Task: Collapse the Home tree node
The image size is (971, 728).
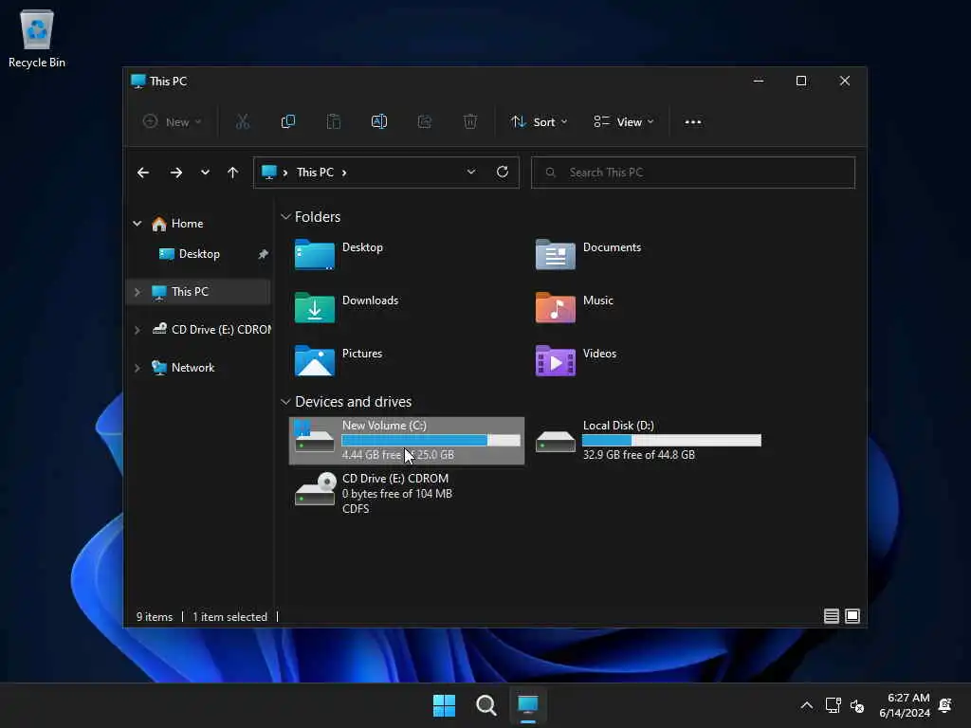Action: (137, 224)
